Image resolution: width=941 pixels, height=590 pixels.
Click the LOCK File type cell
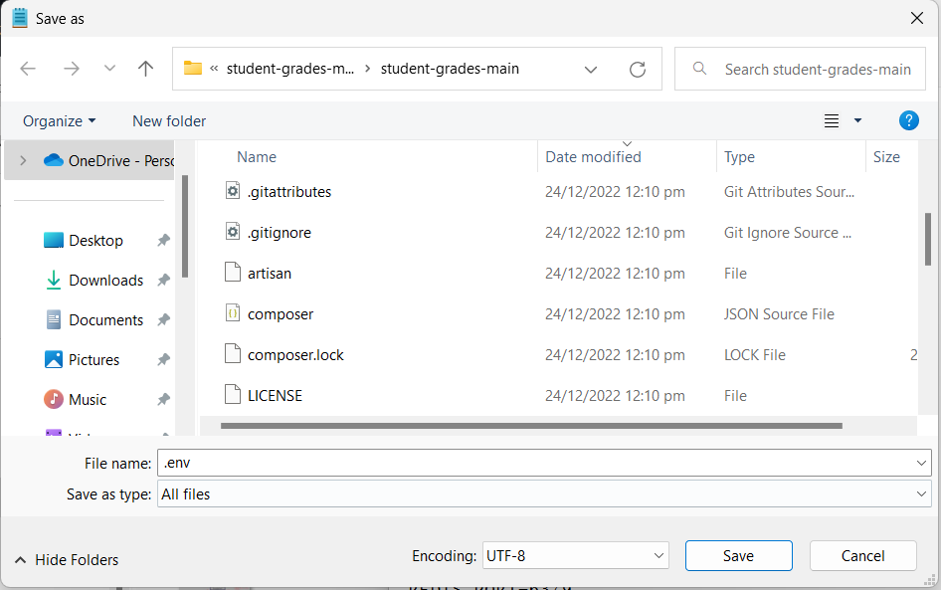tap(754, 355)
